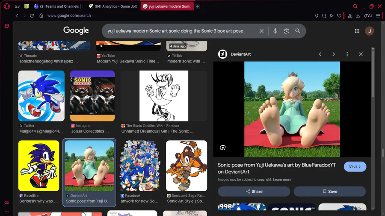Click the Opera tab search magnifier icon
The width and height of the screenshot is (385, 216).
[355, 6]
